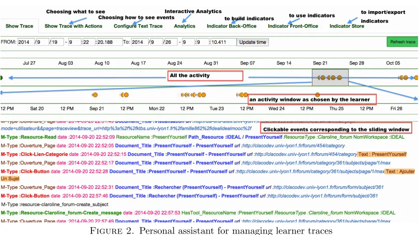Click the Update time button
Viewport: 419px width, 235px height.
[x=252, y=42]
